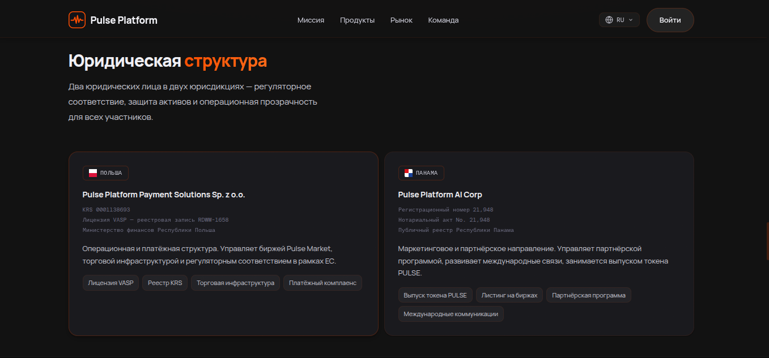
Task: Navigate to the Команда section
Action: (x=443, y=20)
